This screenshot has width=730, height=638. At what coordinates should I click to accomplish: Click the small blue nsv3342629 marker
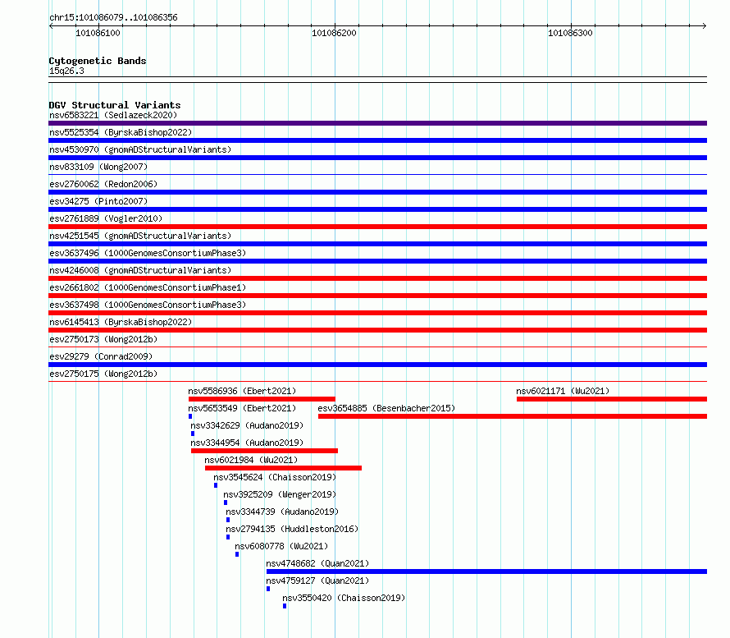(x=193, y=434)
